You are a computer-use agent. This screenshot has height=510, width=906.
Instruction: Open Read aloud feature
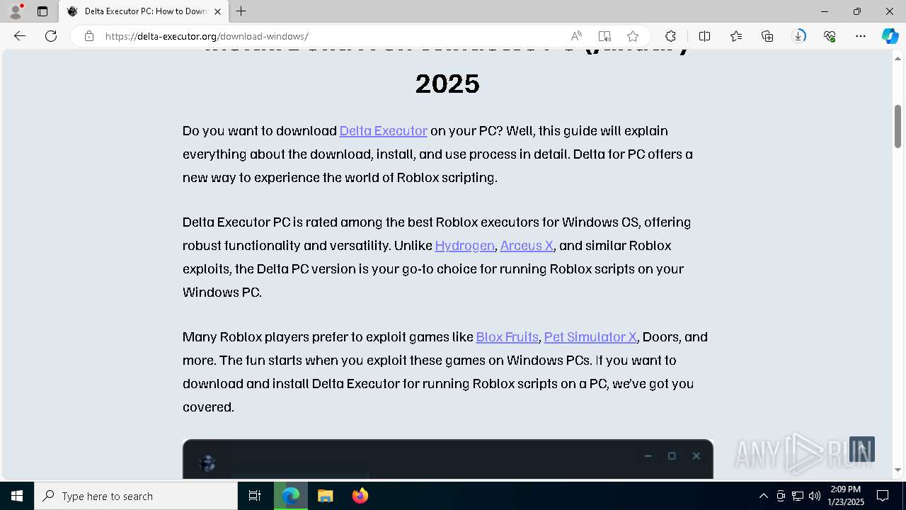click(x=576, y=36)
